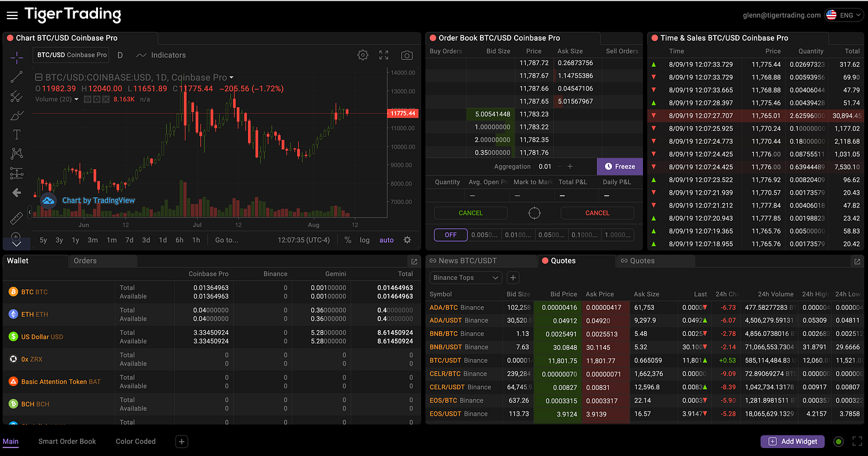Add a quotes list with plus button
Image resolution: width=868 pixels, height=456 pixels.
coord(513,278)
